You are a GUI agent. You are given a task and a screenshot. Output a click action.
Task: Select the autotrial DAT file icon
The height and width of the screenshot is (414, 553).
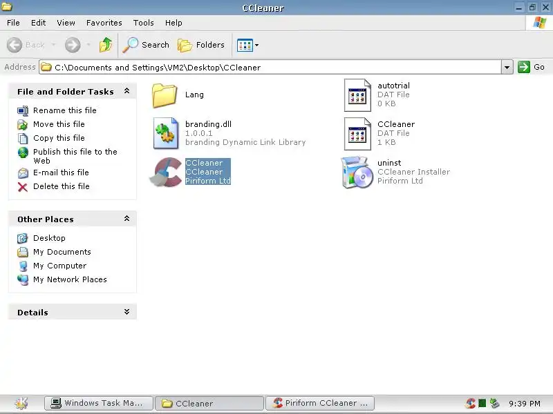[x=357, y=95]
